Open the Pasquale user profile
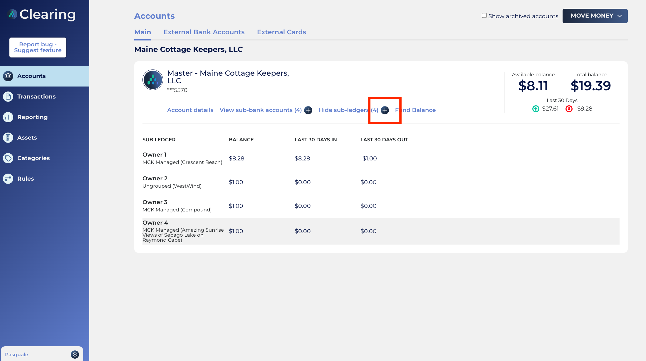Screen dimensions: 646x361 [x=16, y=355]
